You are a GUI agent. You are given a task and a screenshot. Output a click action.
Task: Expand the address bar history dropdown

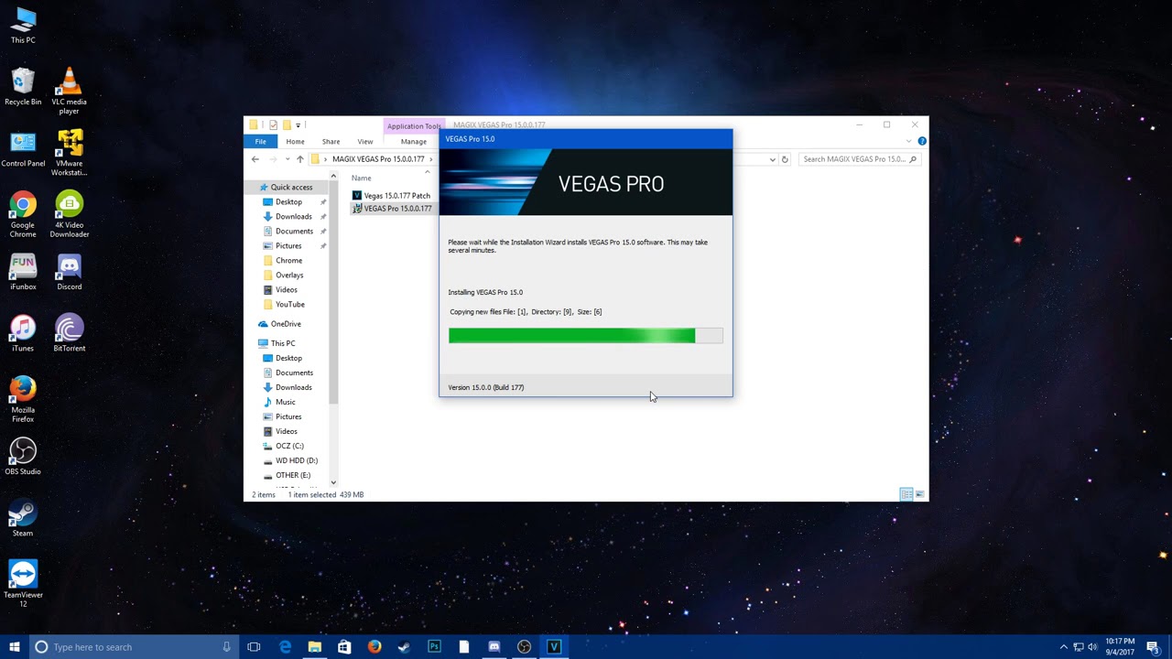[772, 159]
